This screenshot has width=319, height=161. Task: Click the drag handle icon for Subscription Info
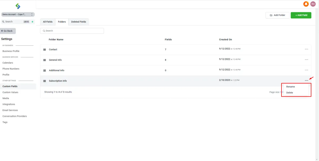pyautogui.click(x=45, y=81)
